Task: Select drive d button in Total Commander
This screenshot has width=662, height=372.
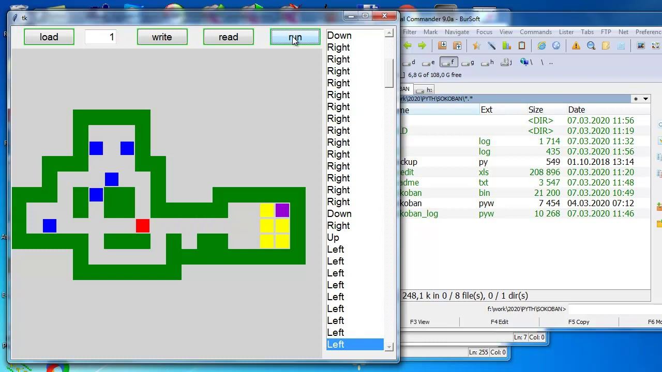Action: (409, 63)
